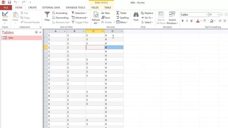Image resolution: width=228 pixels, height=128 pixels.
Task: Click the highlighted D cell in the active row
Action: pyautogui.click(x=114, y=47)
